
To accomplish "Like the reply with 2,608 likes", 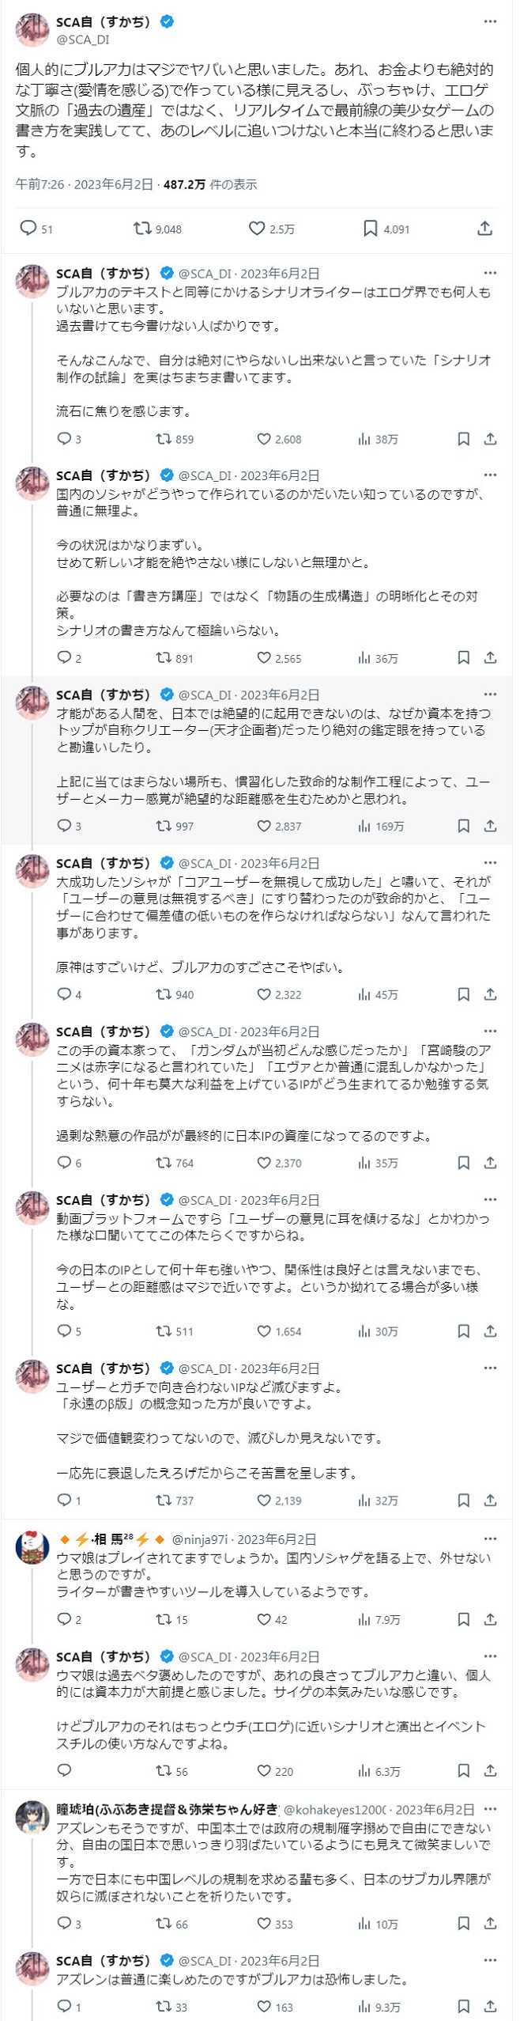I will click(x=264, y=439).
